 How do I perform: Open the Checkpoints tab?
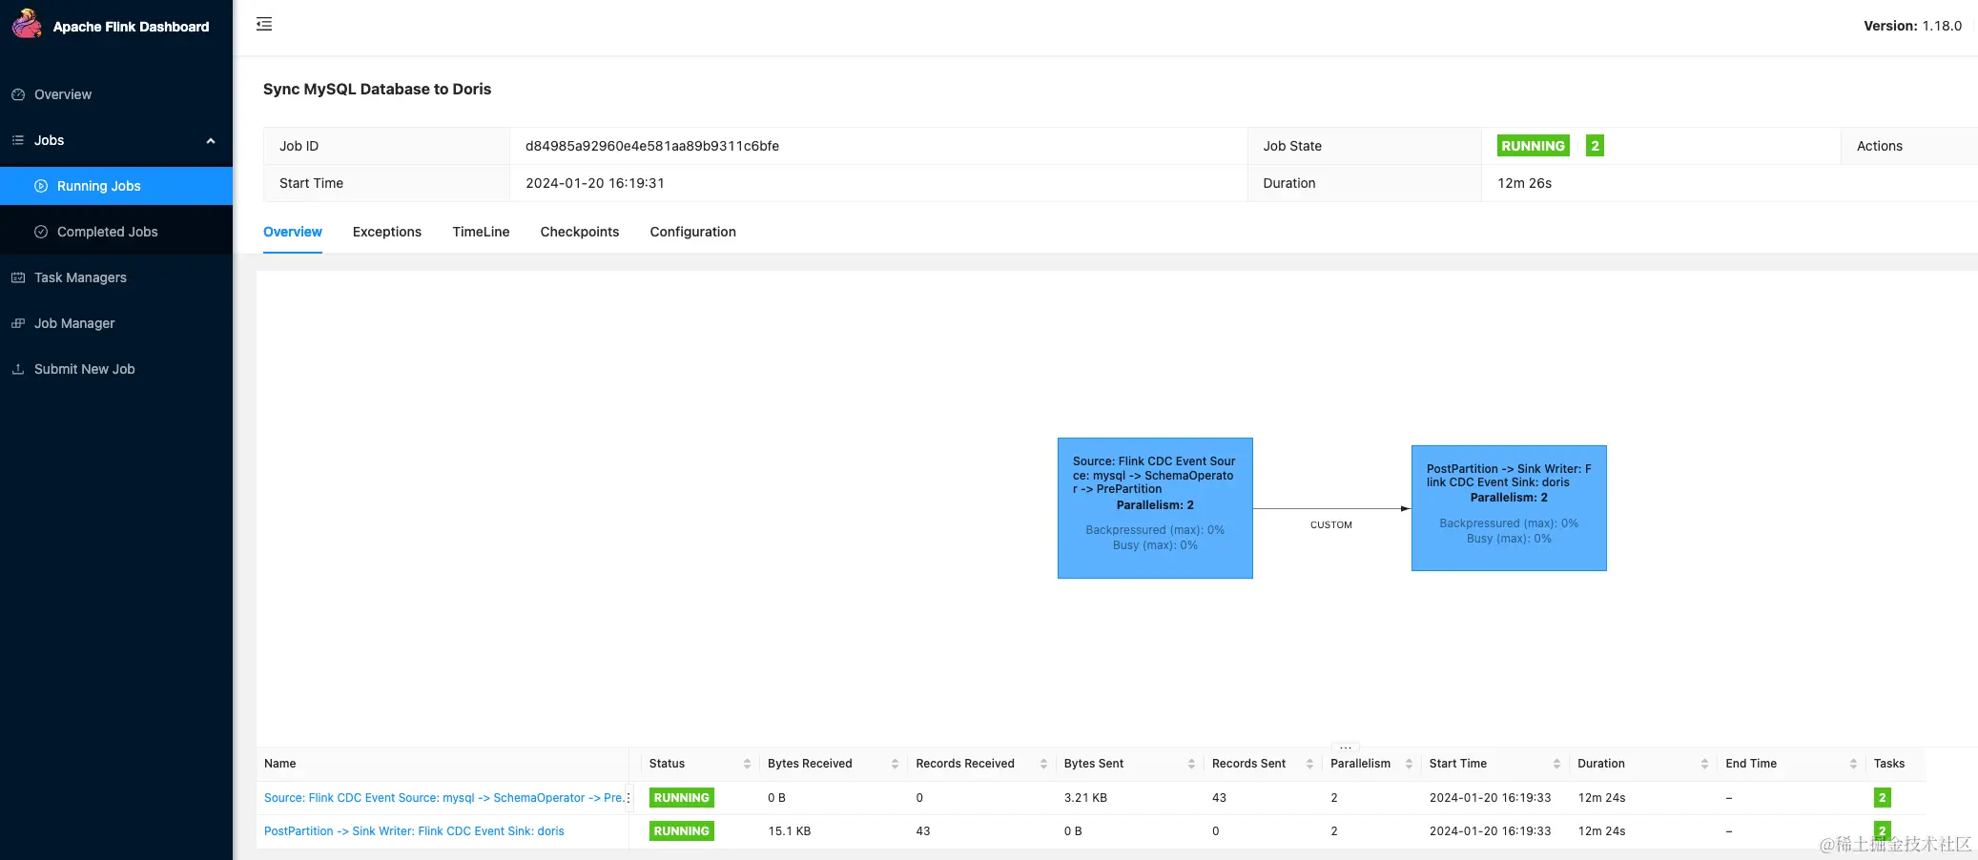pos(580,232)
